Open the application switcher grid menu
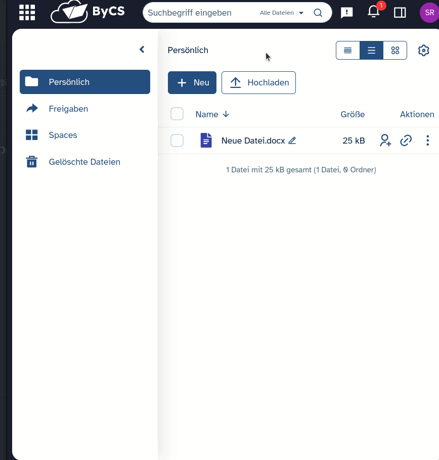The image size is (439, 460). (27, 13)
